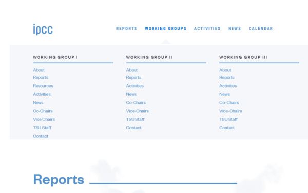View Working Group I News
This screenshot has width=308, height=193.
click(38, 102)
